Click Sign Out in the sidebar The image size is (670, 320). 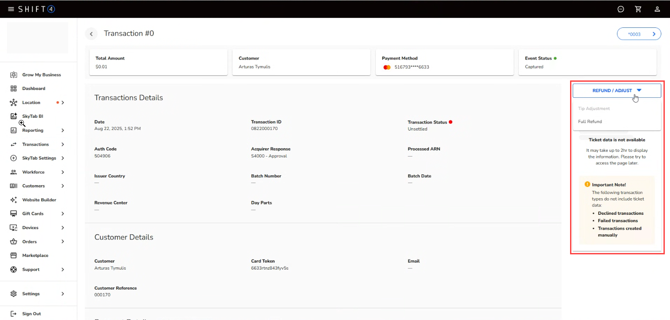[31, 314]
